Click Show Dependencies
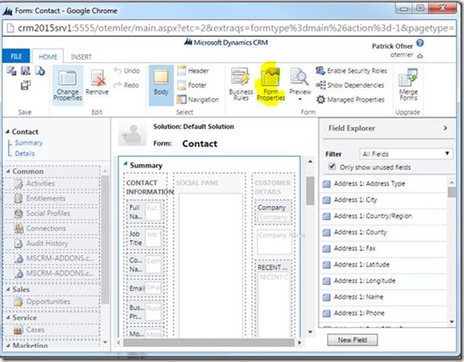 tap(350, 85)
